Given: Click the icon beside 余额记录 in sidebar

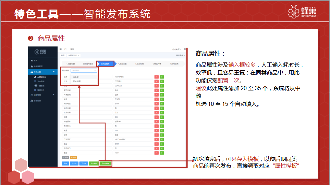Looking at the screenshot, I should pyautogui.click(x=32, y=101).
